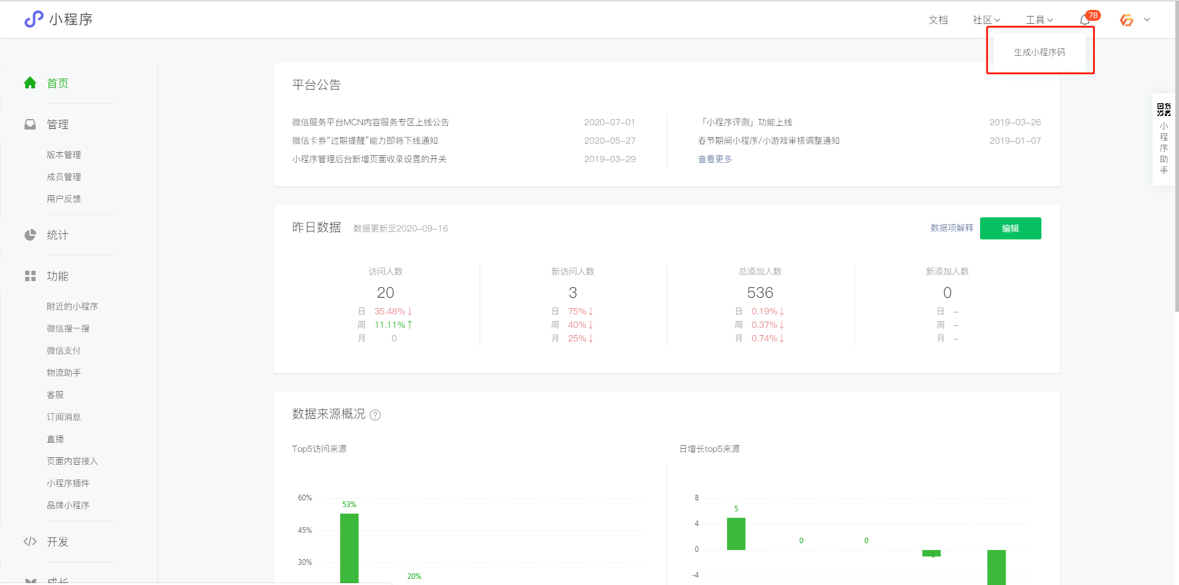Open the 「小程序评测」功能上线 announcement
The image size is (1179, 585).
[x=745, y=122]
